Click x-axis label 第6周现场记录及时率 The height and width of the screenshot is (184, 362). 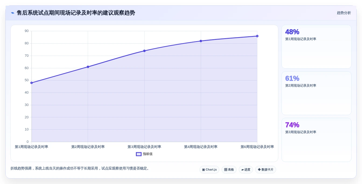257,147
